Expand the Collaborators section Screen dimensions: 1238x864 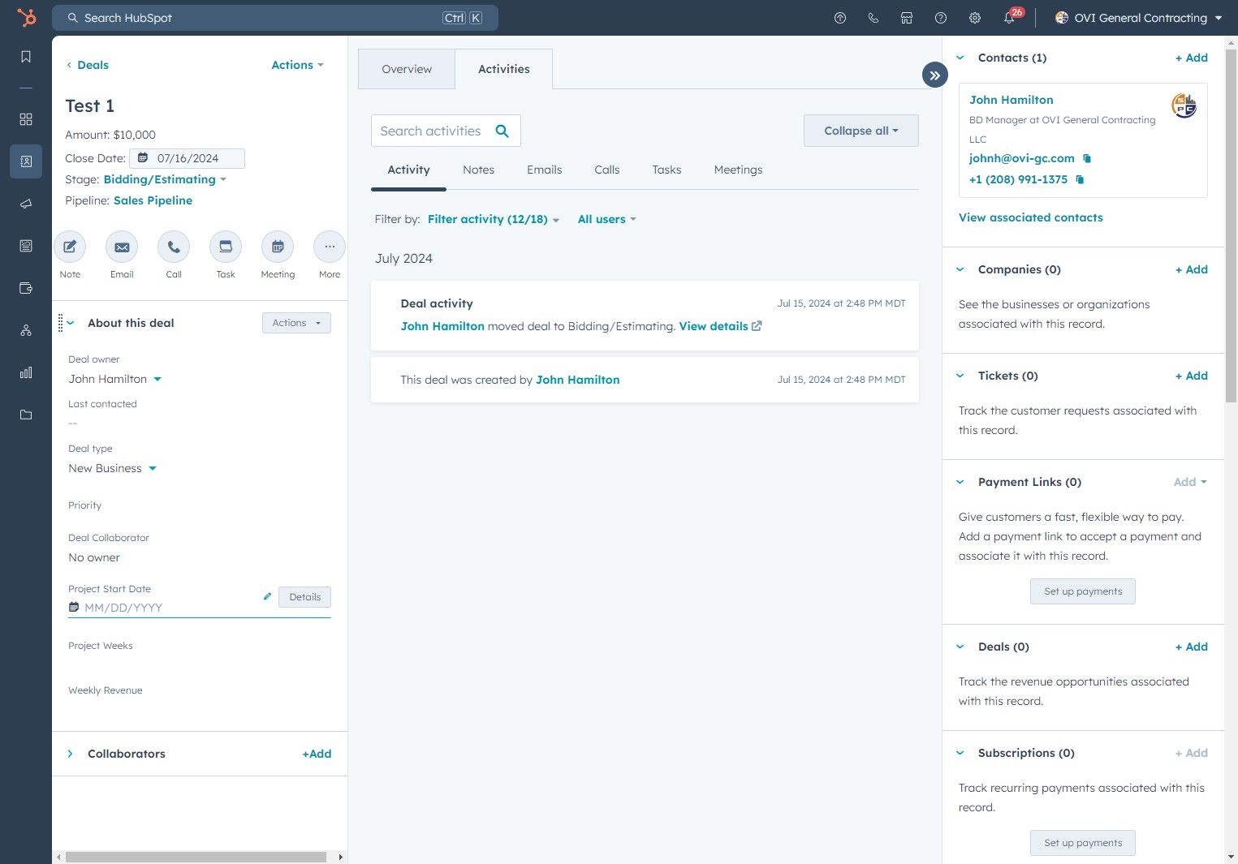[71, 754]
